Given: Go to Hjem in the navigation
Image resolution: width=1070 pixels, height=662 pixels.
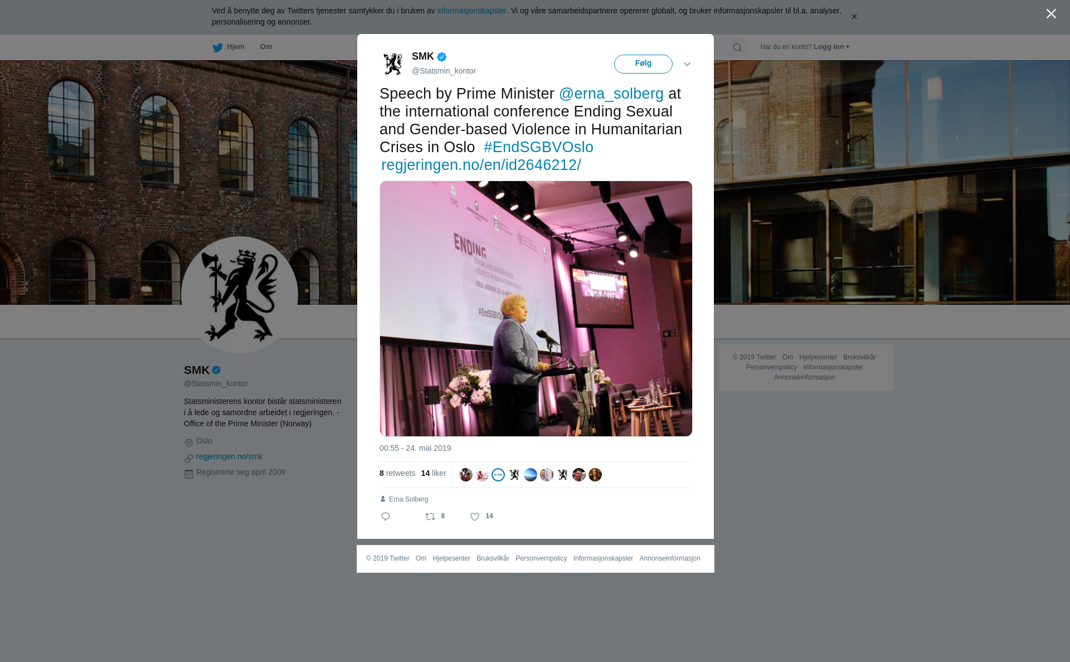Looking at the screenshot, I should click(x=235, y=47).
